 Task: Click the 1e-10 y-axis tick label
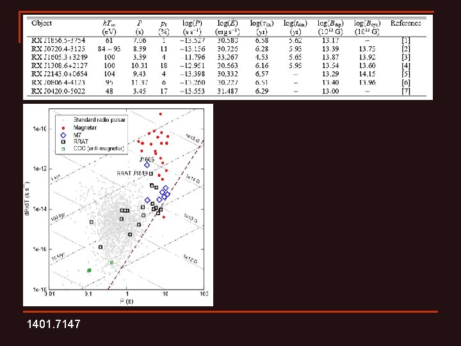40,129
